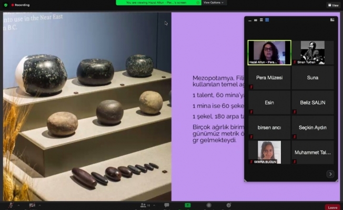Click the Pera Müzesi participant tile
Image resolution: width=343 pixels, height=210 pixels.
coord(269,78)
